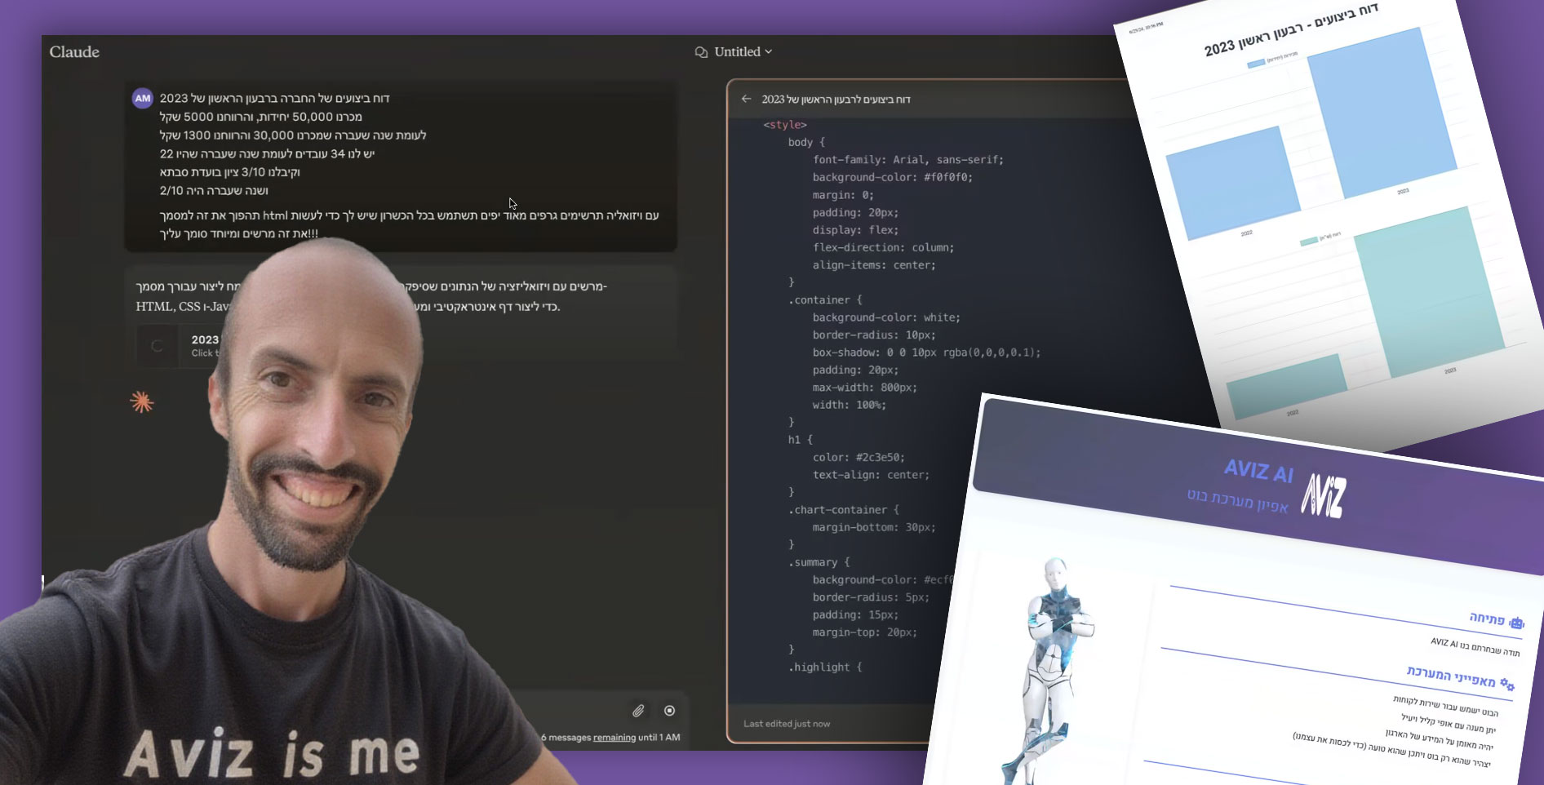Click the report title on the chart page
This screenshot has width=1544, height=785.
click(1291, 29)
